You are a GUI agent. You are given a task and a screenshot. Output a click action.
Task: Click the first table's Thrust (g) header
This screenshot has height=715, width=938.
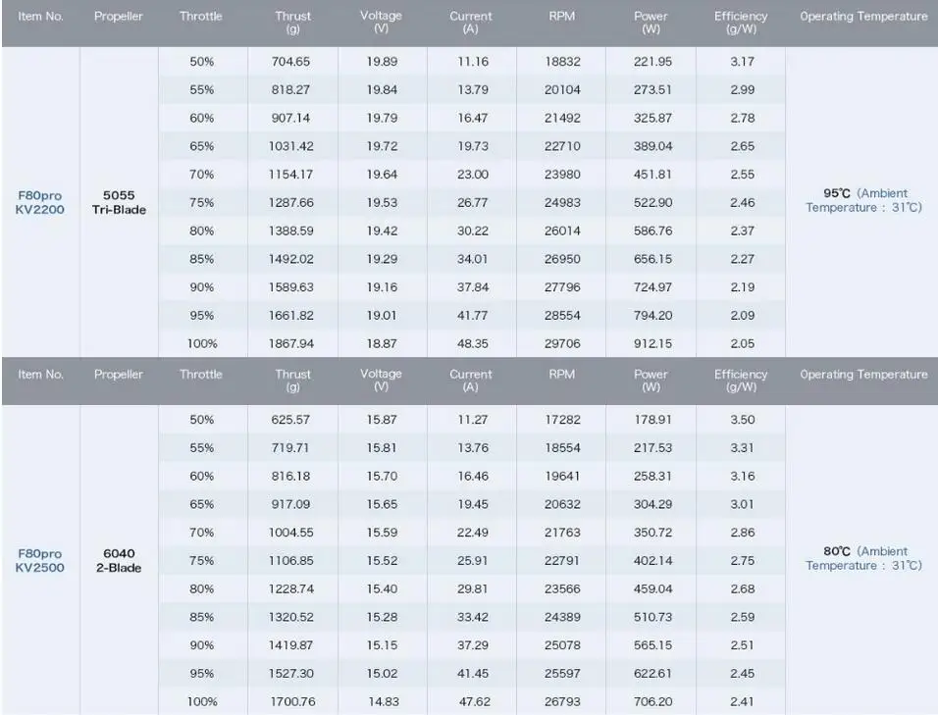pos(292,23)
